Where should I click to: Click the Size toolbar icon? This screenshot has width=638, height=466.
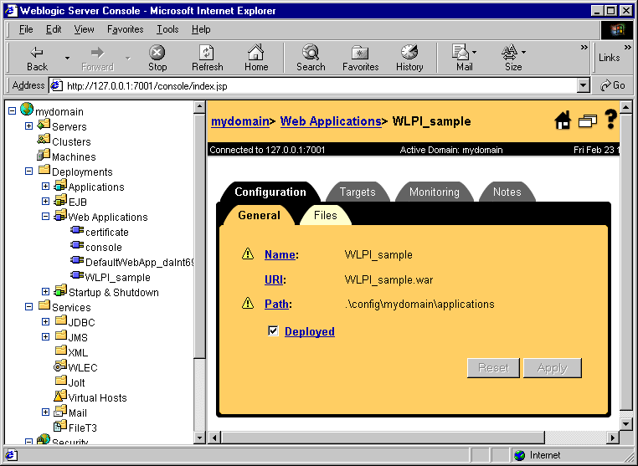(509, 52)
